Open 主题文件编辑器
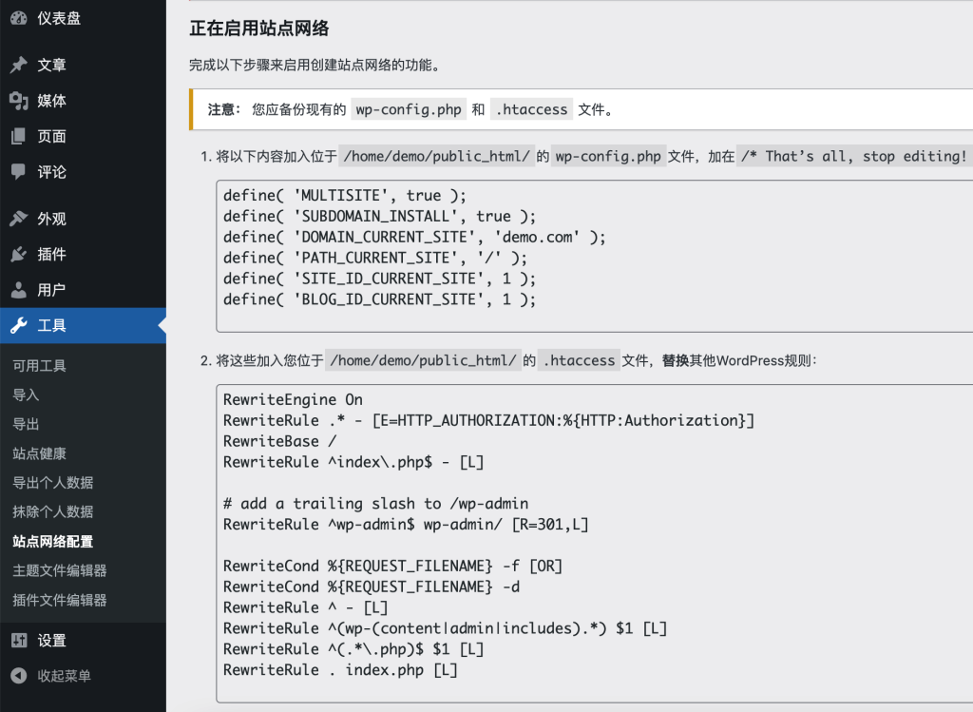 tap(59, 571)
